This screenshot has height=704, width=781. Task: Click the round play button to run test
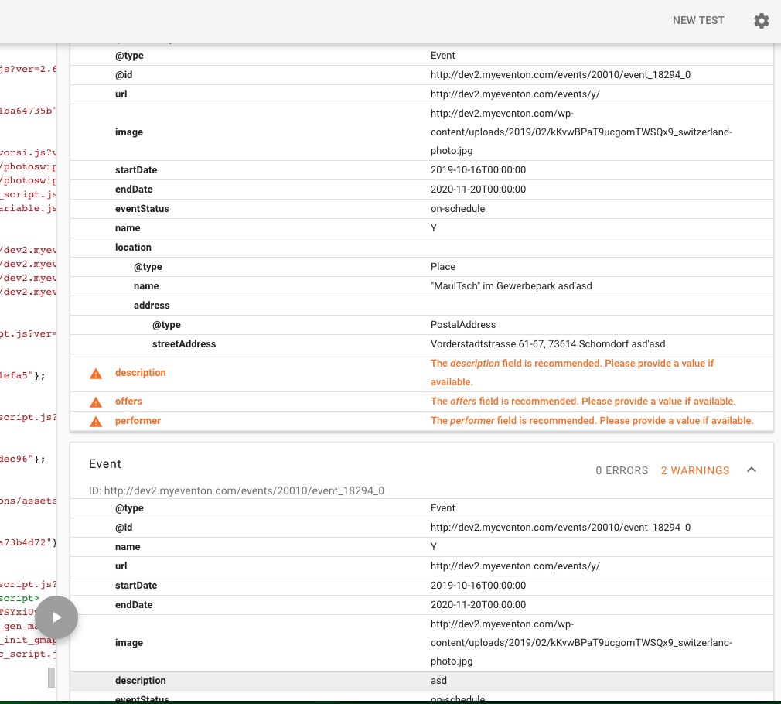pos(56,617)
